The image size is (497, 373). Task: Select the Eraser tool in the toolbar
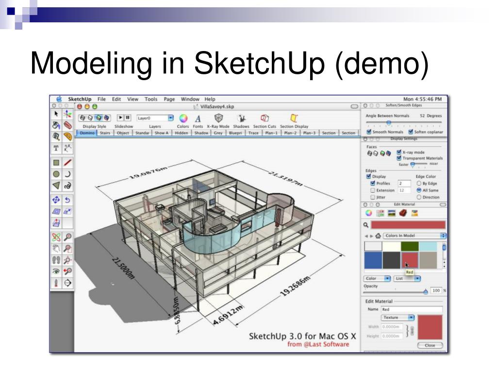pyautogui.click(x=67, y=125)
